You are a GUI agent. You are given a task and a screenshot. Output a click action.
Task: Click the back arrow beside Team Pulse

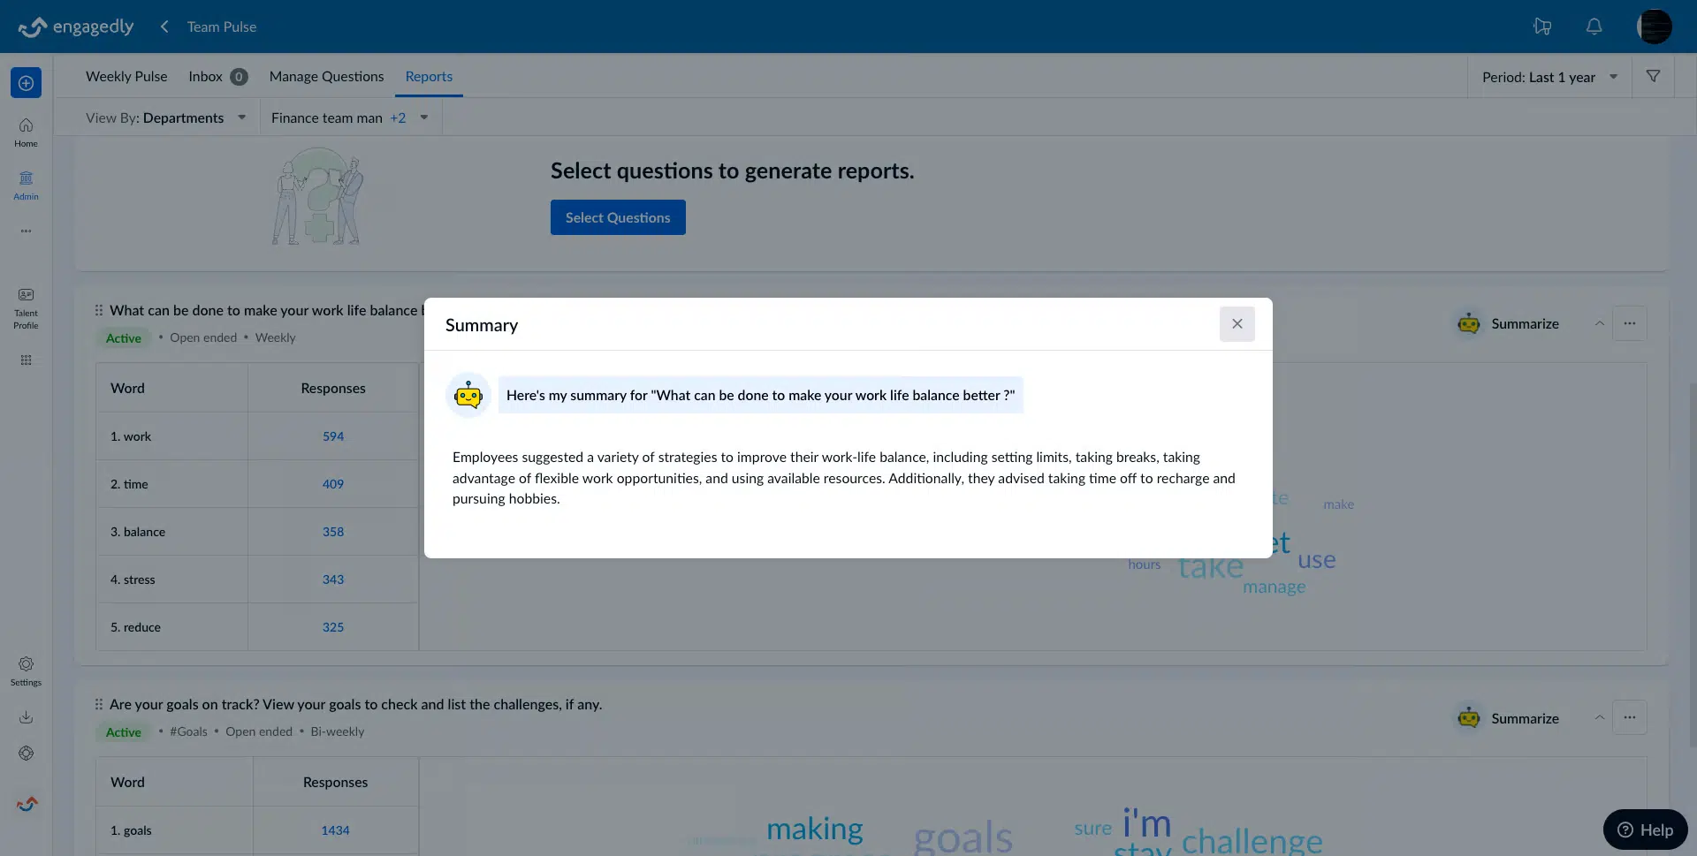point(164,27)
